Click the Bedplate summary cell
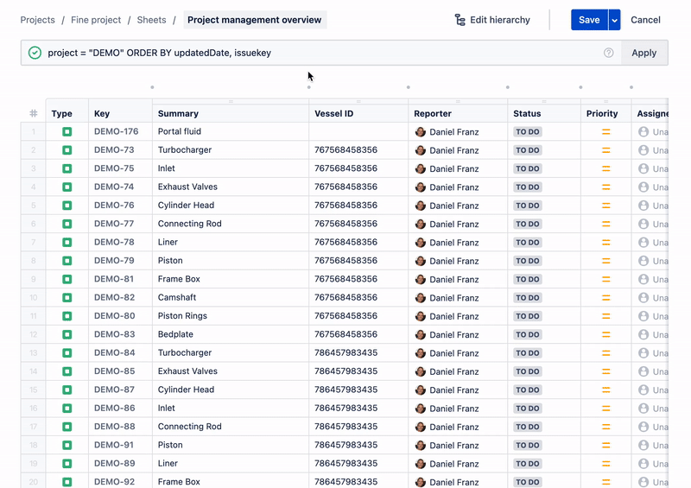The image size is (691, 488). (231, 334)
